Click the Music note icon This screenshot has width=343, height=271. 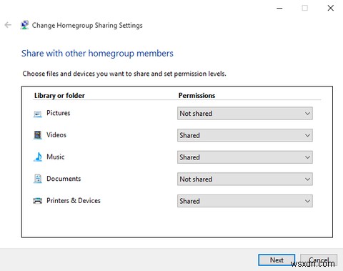click(x=38, y=157)
